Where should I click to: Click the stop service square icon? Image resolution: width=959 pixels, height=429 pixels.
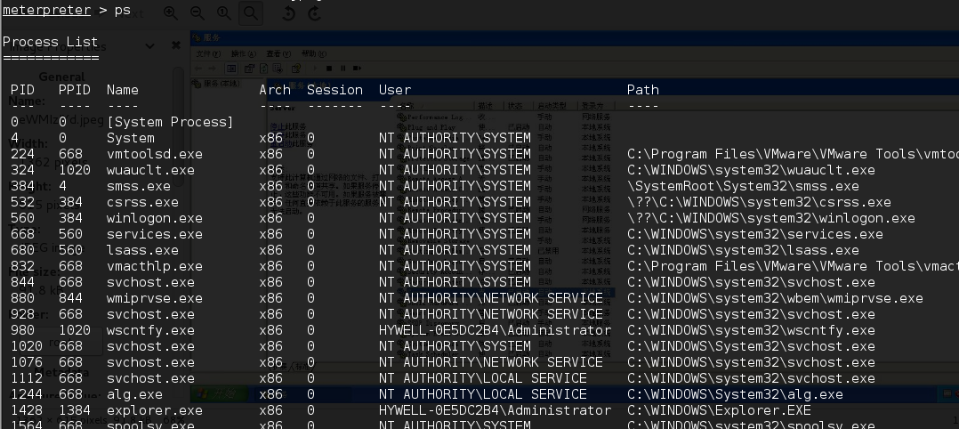tap(329, 68)
